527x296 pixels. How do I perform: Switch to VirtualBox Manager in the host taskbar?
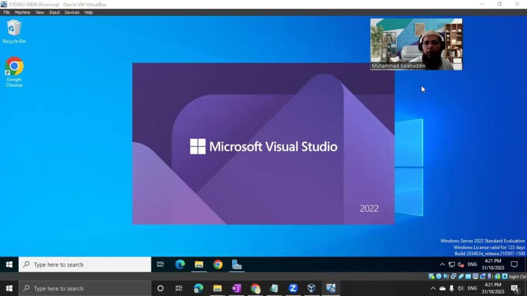coord(311,288)
